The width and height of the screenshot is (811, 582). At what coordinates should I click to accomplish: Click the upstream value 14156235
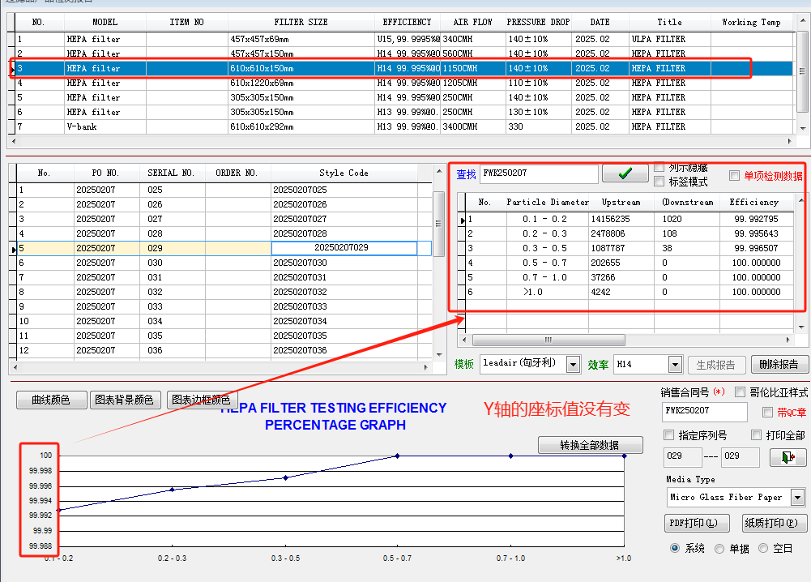point(621,219)
